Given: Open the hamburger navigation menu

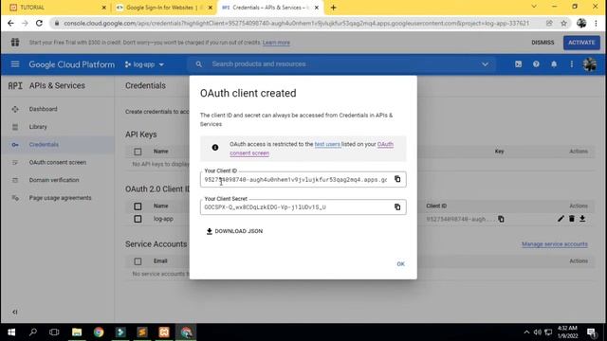Looking at the screenshot, I should click(15, 64).
